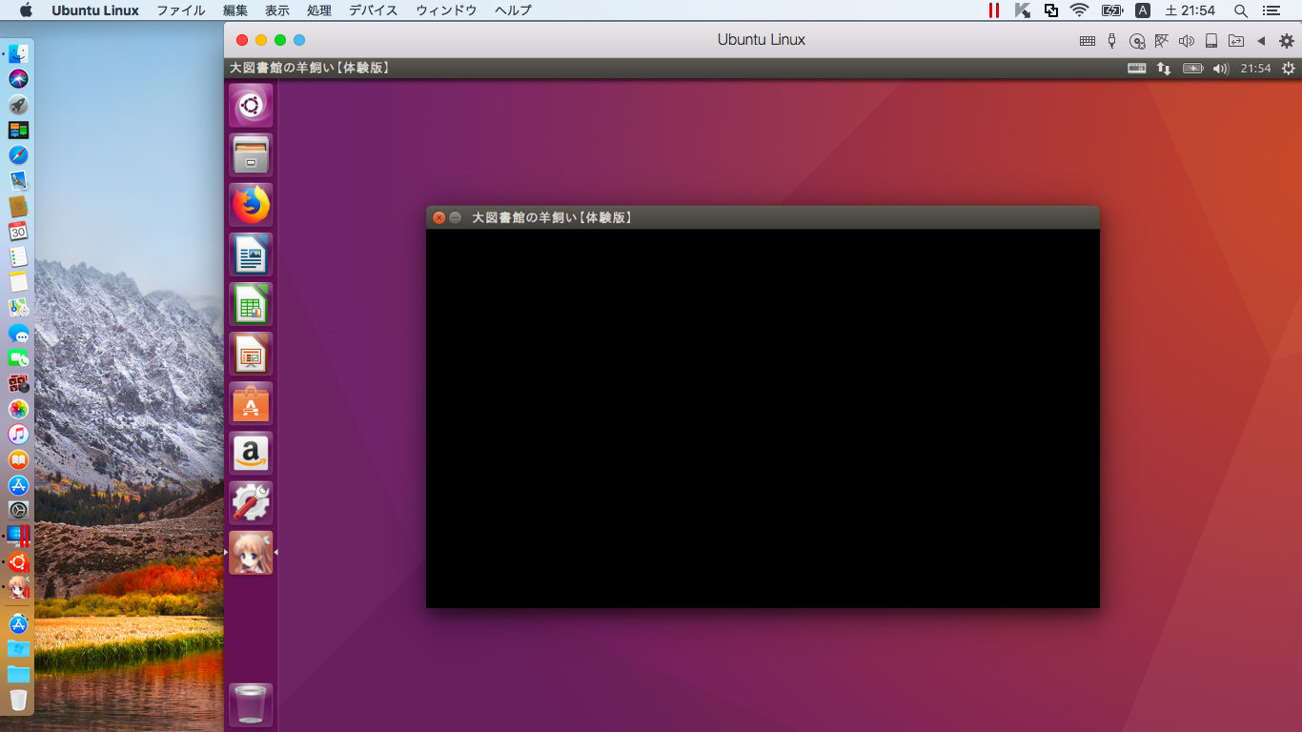1302x732 pixels.
Task: Open the Ubuntu Linux application menu
Action: coord(95,10)
